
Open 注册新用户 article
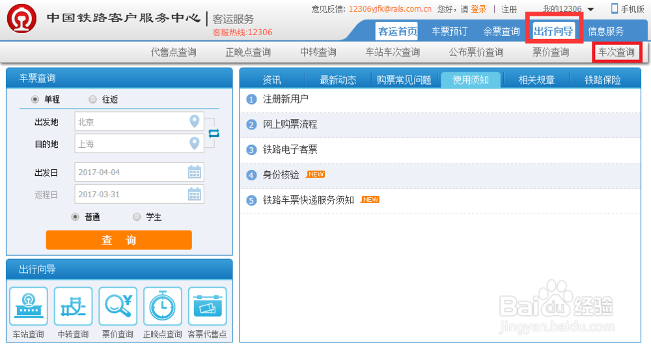click(286, 100)
